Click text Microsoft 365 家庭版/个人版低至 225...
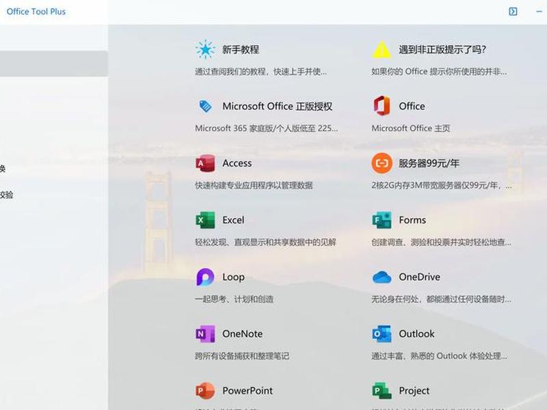This screenshot has height=410, width=547. point(266,128)
